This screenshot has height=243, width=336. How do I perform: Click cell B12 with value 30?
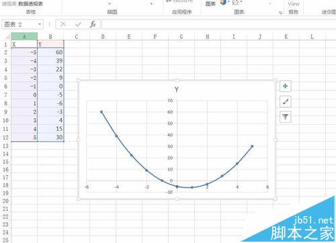[x=50, y=137]
